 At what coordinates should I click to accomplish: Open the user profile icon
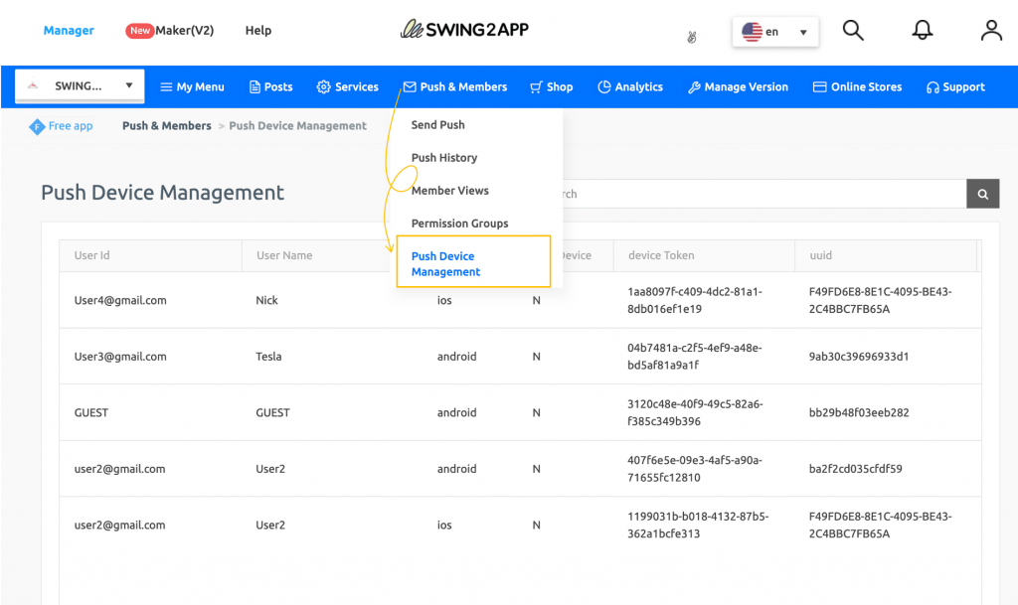click(991, 30)
